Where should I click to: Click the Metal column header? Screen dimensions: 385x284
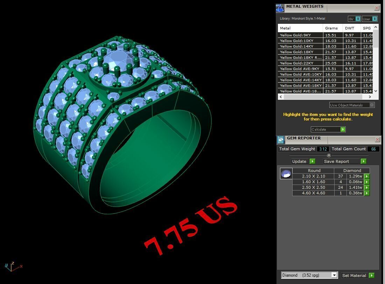coord(300,28)
